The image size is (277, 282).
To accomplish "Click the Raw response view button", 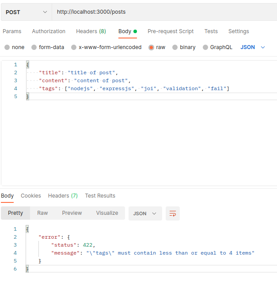I will click(42, 213).
